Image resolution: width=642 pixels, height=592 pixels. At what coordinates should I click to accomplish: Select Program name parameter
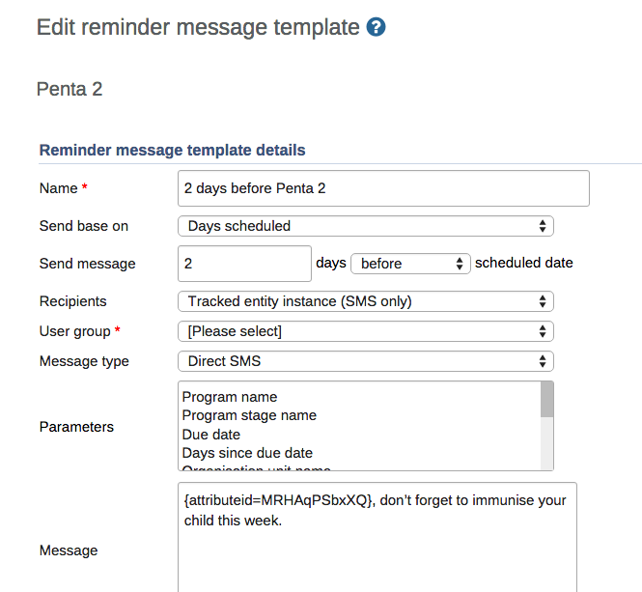pos(230,397)
